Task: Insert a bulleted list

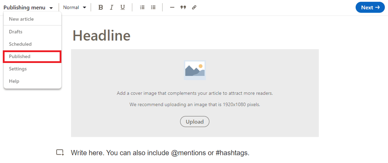Action: (153, 7)
